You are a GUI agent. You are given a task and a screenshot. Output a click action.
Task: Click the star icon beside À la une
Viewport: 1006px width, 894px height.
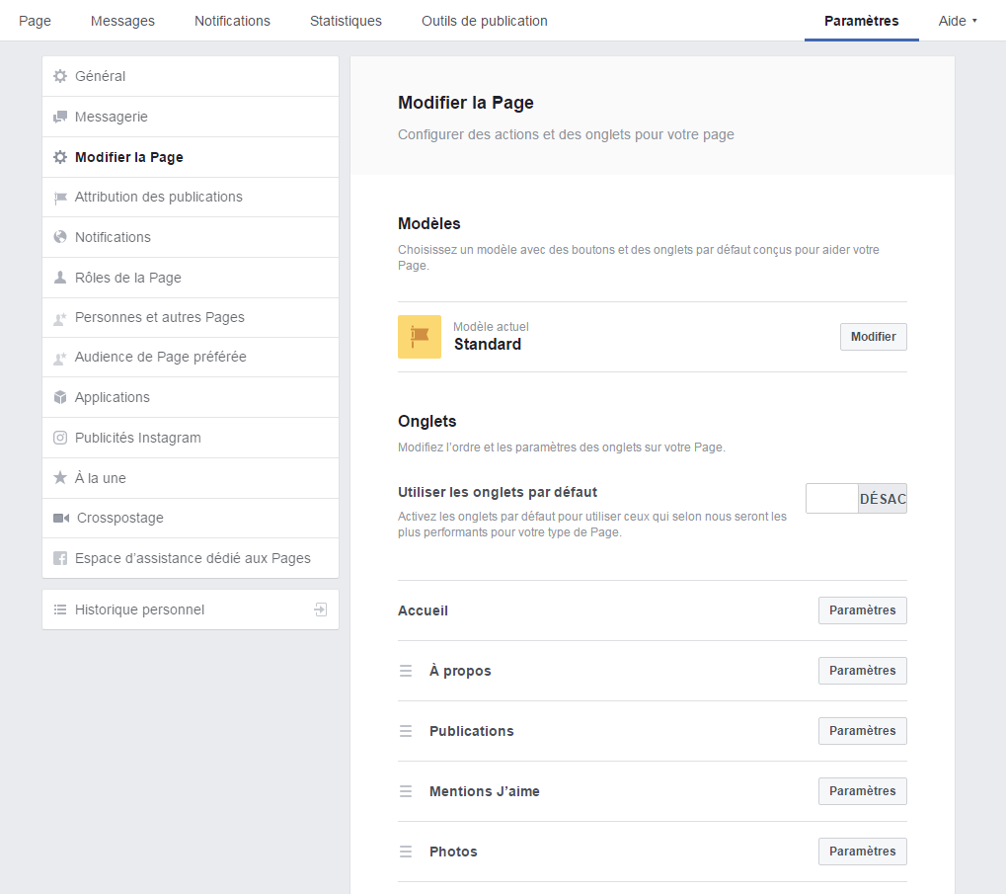coord(60,478)
